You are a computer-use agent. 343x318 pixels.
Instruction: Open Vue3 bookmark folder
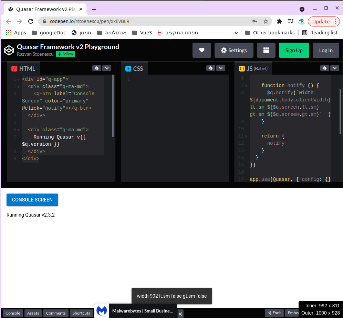click(x=142, y=33)
